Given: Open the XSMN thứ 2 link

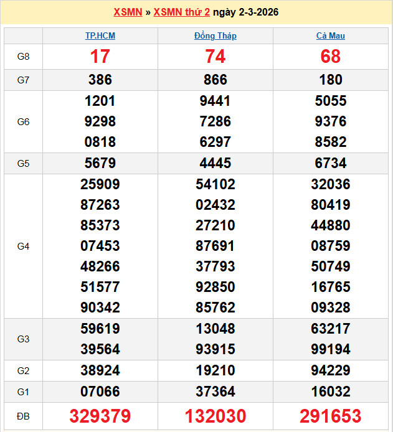Looking at the screenshot, I should pos(181,12).
